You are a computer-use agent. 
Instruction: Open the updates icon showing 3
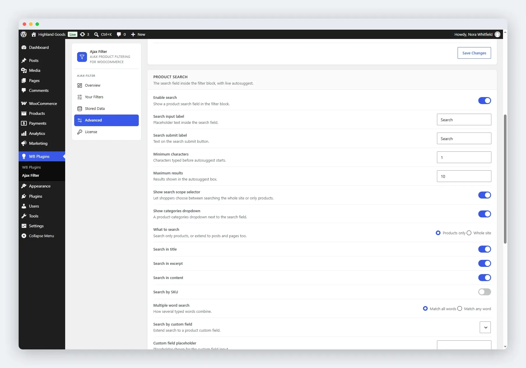point(83,34)
